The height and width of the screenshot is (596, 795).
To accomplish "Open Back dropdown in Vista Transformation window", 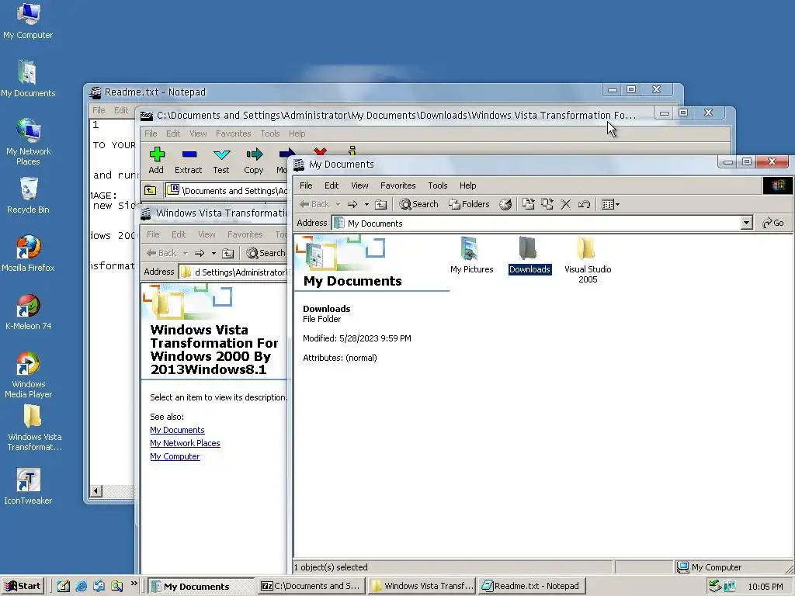I will coord(186,253).
